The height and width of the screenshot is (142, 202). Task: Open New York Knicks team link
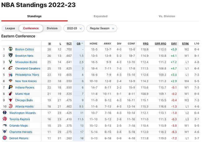coord(26,81)
